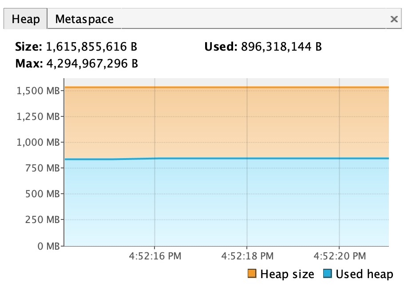Click the 1,500 MB y-axis label

click(x=38, y=91)
